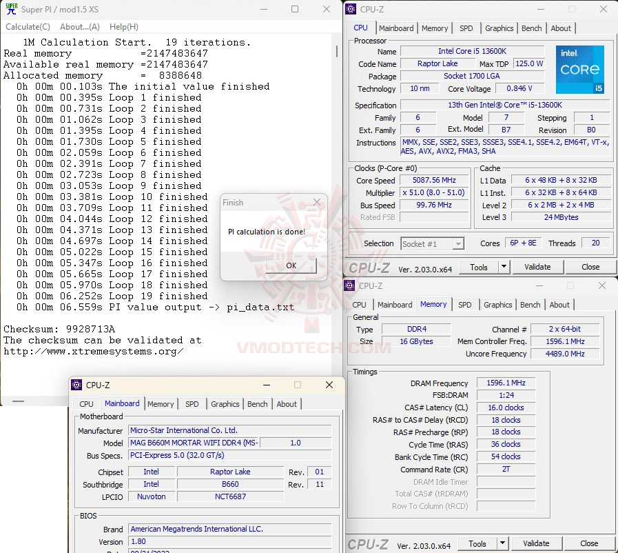Click Close button in Memory CPU-Z window
The width and height of the screenshot is (618, 553).
[x=589, y=543]
